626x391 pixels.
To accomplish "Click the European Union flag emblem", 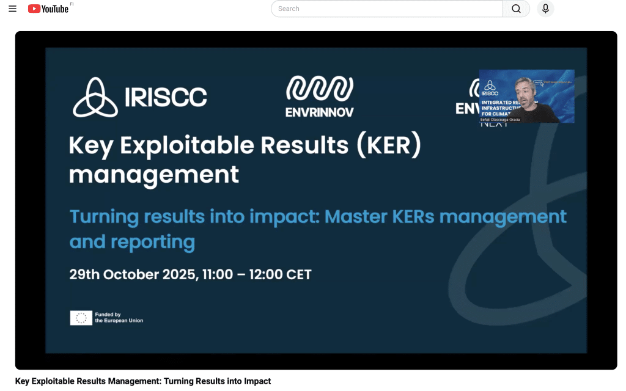I will click(x=81, y=318).
